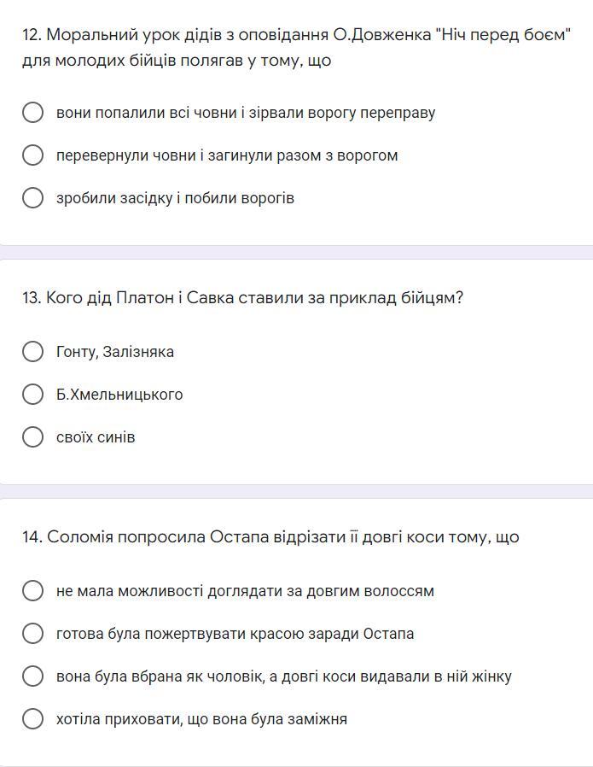
Task: Choose the 'Б.Хмельницького' option circle
Action: point(32,394)
